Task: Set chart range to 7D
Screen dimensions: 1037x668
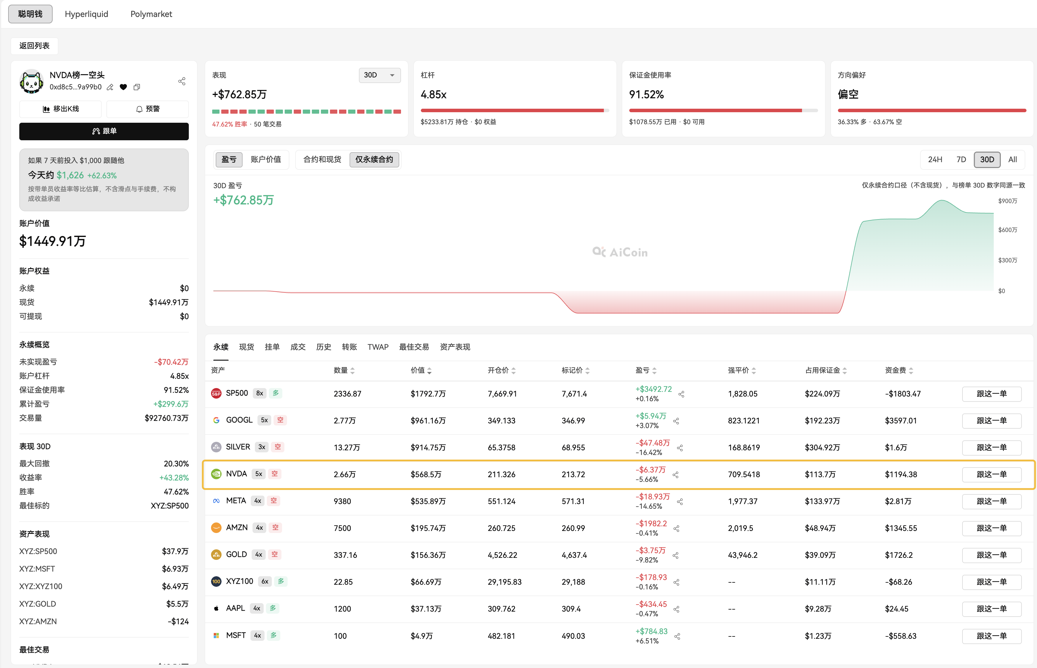Action: click(961, 160)
